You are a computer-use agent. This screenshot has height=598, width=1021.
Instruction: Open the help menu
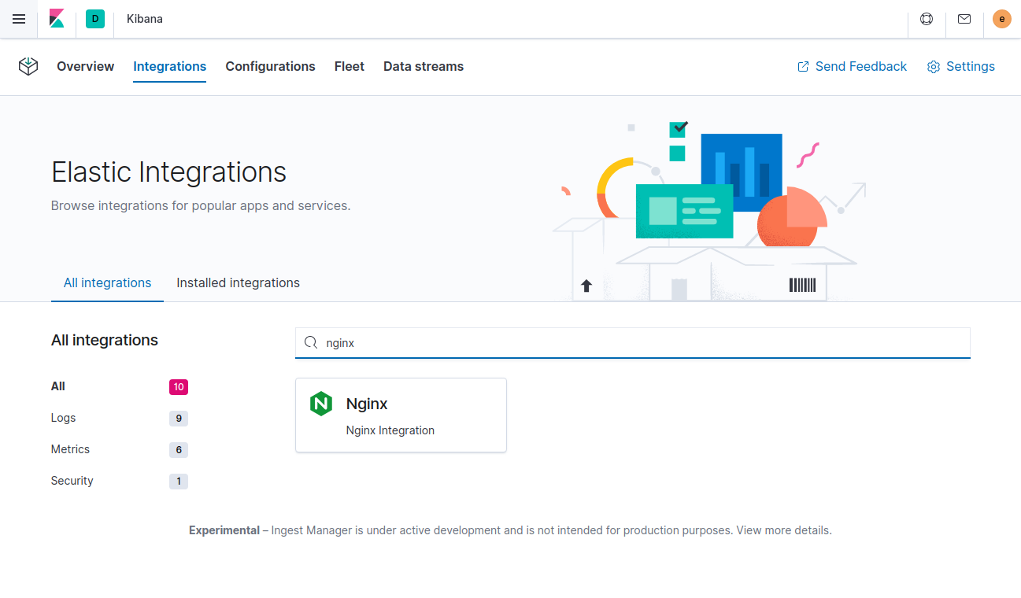point(926,19)
